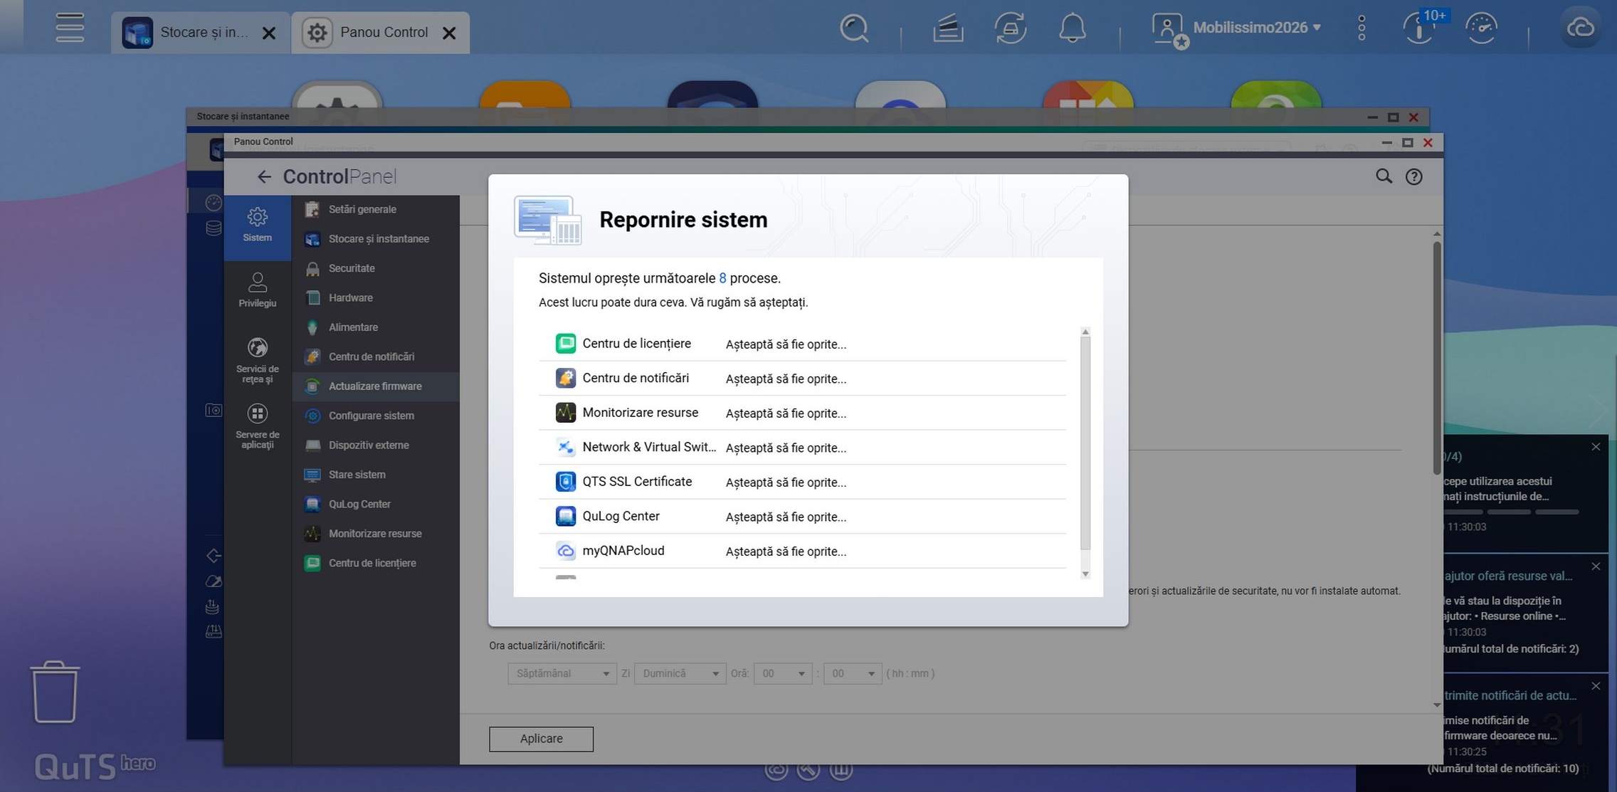
Task: Open background tasks icon in top bar
Action: tap(1010, 28)
